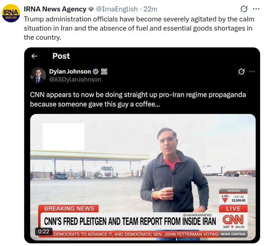Viewport: 266px width, 246px height.
Task: Click Dylan Johnson's blue verified badge
Action: [x=96, y=72]
